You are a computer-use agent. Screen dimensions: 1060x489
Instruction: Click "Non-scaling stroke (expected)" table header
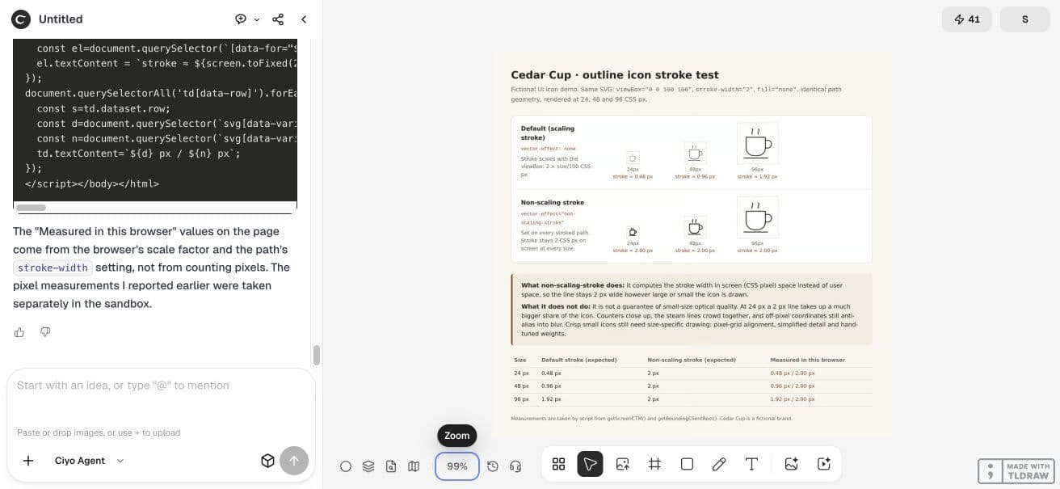[692, 360]
